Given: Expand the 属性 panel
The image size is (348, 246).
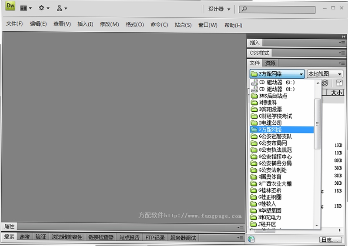Looking at the screenshot, I should (x=9, y=226).
